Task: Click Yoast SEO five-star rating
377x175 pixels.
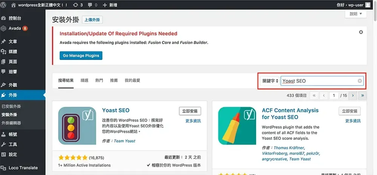Action: click(x=73, y=158)
